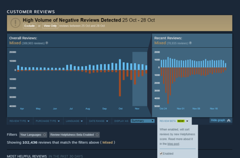Collapse the Review Beta dropdown

174,121
